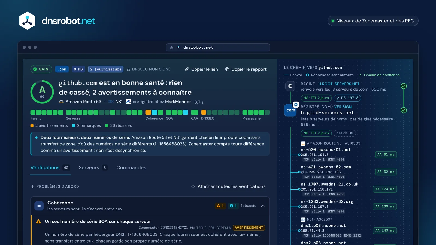The height and width of the screenshot is (245, 436).
Task: Click PROBLÈMES D'ABORD sort control
Action: [x=55, y=186]
